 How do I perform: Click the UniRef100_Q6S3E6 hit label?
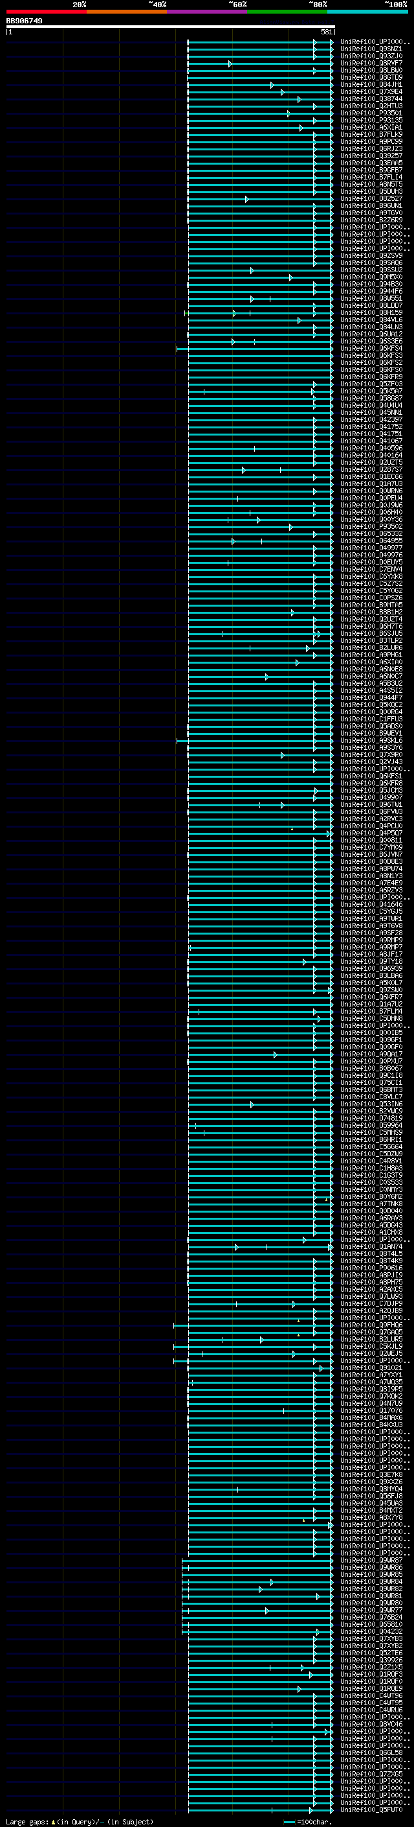(x=371, y=342)
